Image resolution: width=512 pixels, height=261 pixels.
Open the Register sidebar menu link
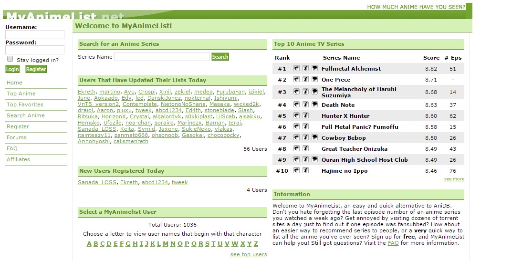point(18,126)
